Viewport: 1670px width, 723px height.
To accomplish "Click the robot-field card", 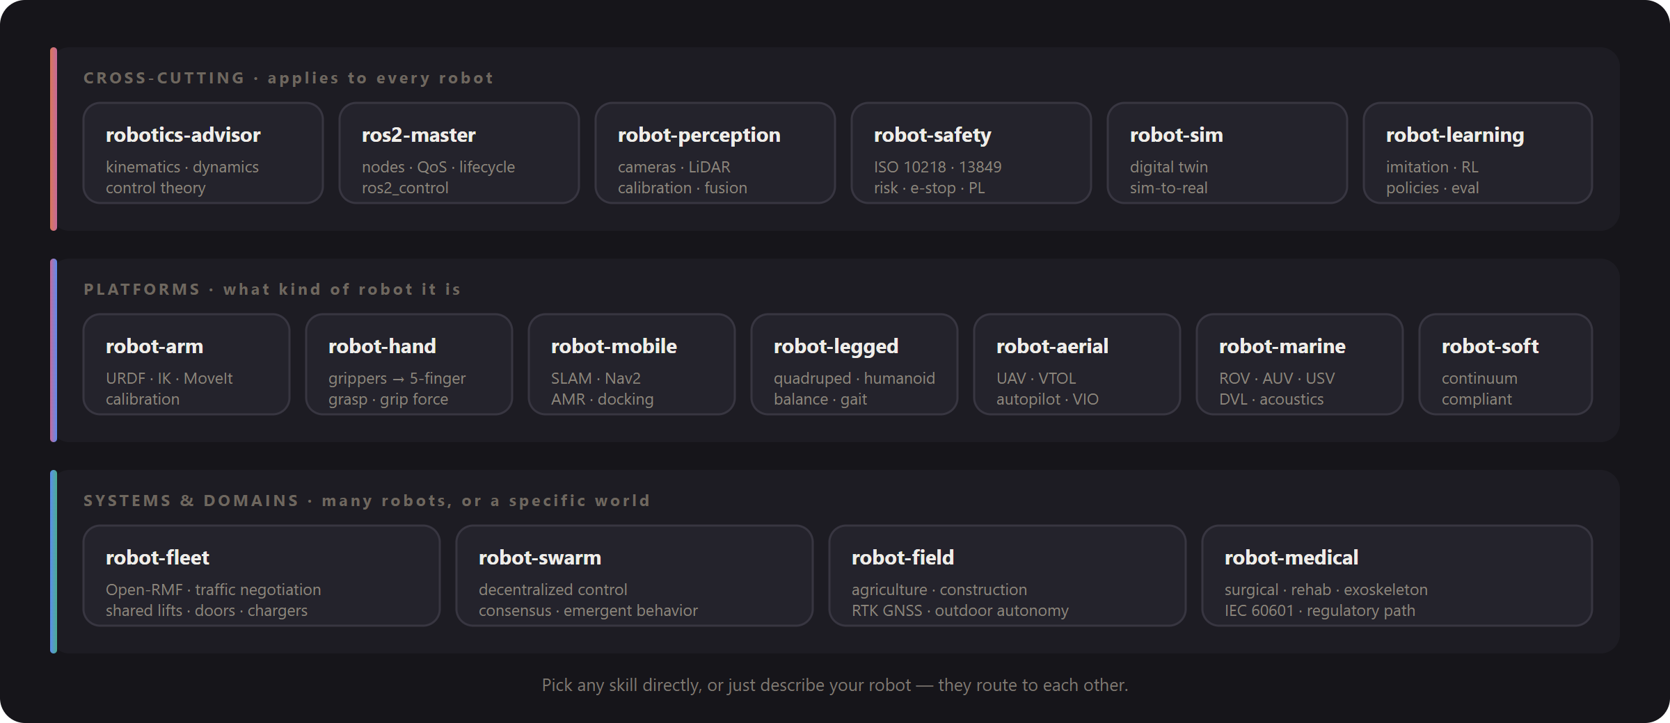I will tap(1008, 576).
